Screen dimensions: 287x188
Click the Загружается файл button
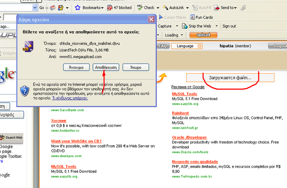click(x=230, y=77)
